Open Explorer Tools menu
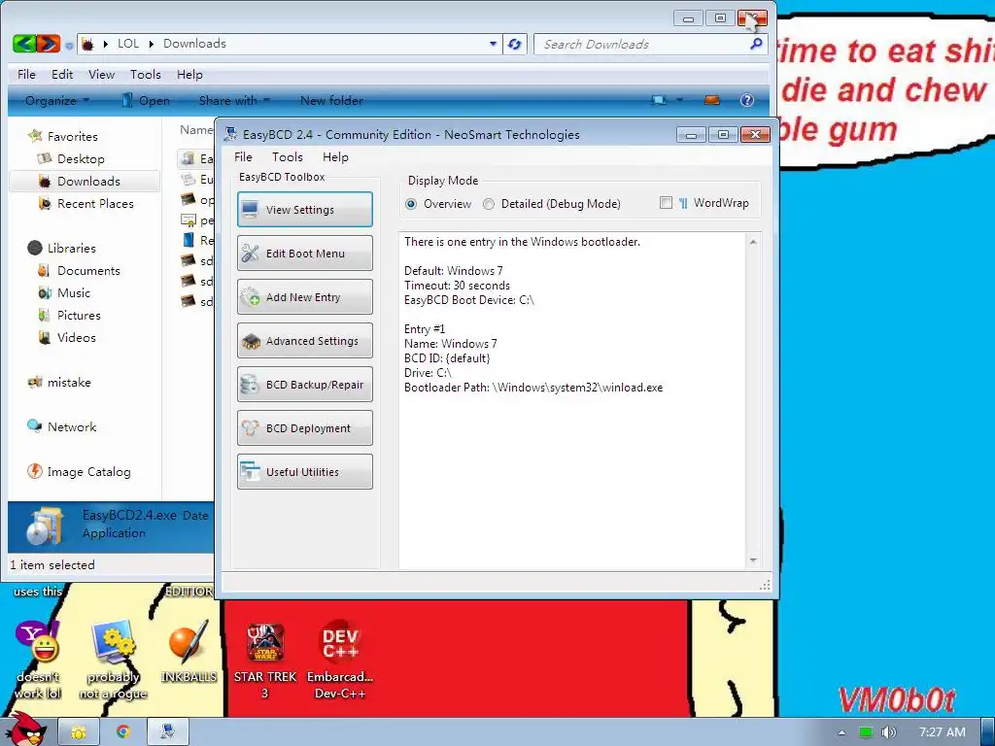Screen dimensions: 995x746 pyautogui.click(x=146, y=74)
